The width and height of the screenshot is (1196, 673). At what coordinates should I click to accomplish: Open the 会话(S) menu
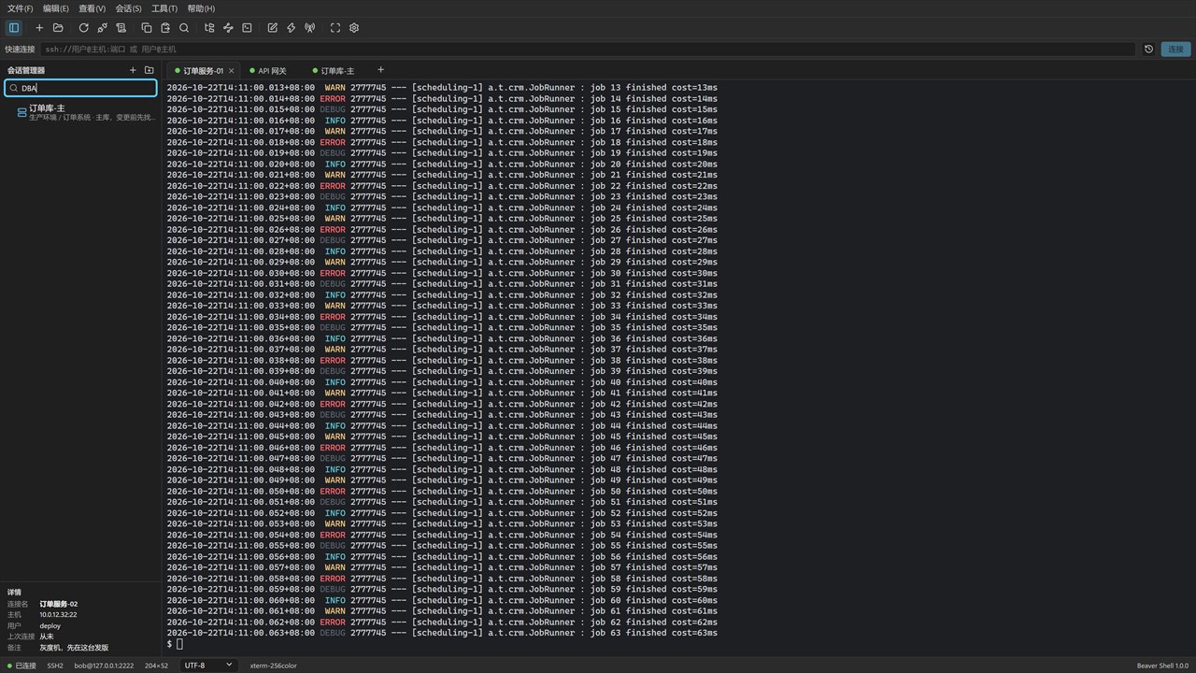click(128, 8)
